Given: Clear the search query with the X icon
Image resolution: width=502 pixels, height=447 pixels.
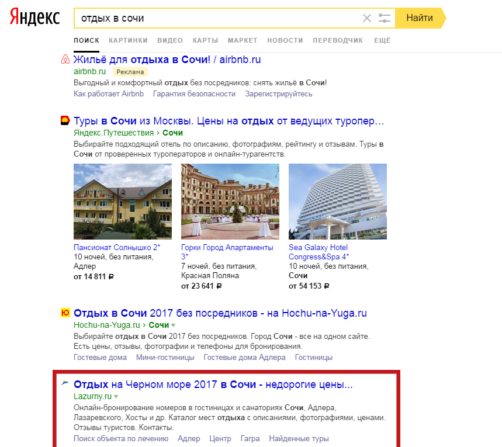Looking at the screenshot, I should [367, 18].
